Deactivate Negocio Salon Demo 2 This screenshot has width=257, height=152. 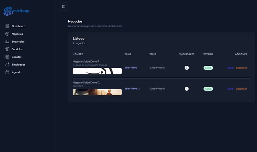[241, 89]
